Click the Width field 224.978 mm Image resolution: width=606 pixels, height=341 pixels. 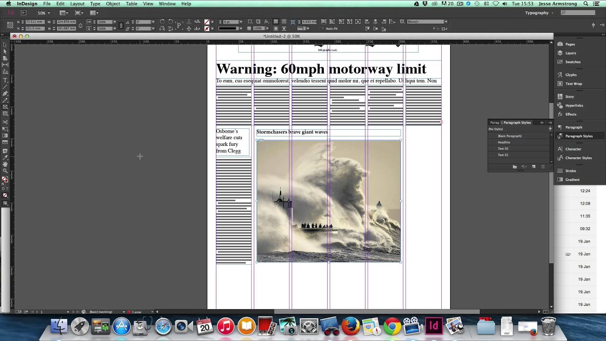point(66,22)
